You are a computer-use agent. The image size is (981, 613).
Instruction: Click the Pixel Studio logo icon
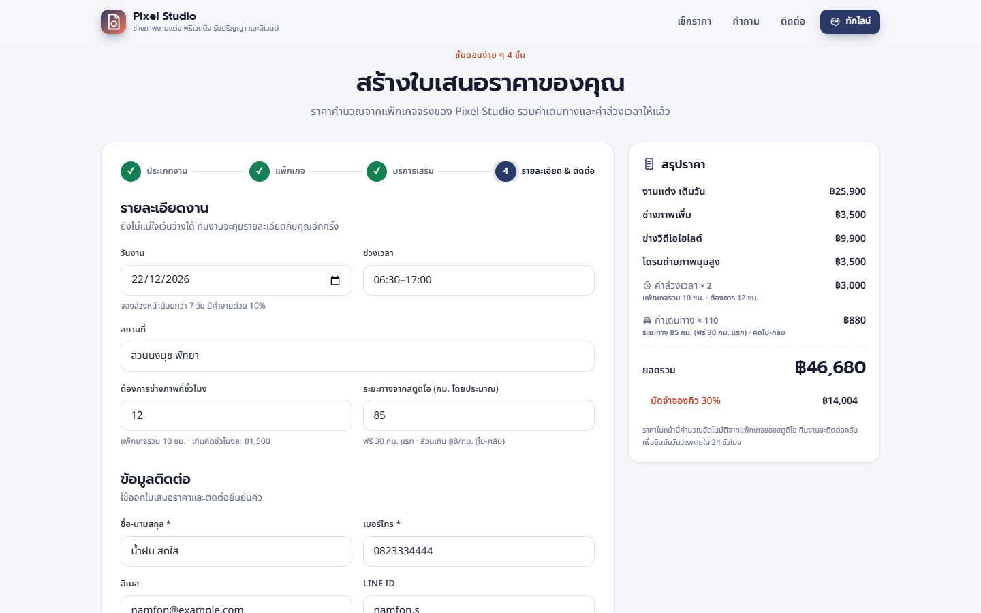pyautogui.click(x=113, y=22)
